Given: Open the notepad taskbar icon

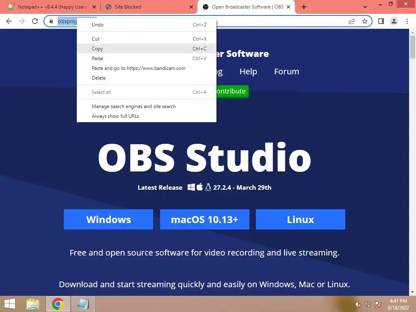Looking at the screenshot, I should [x=83, y=304].
